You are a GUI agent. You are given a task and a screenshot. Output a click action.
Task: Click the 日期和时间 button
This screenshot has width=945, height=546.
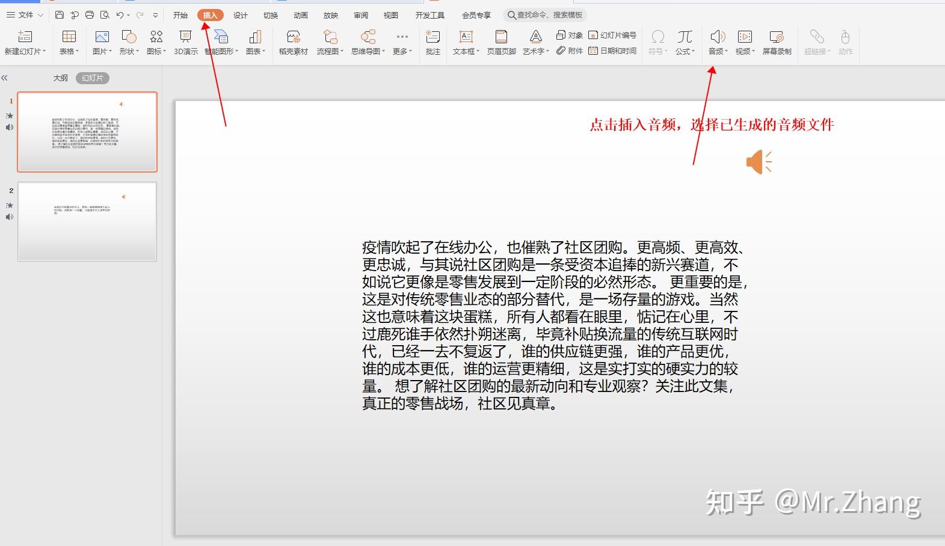tap(612, 51)
